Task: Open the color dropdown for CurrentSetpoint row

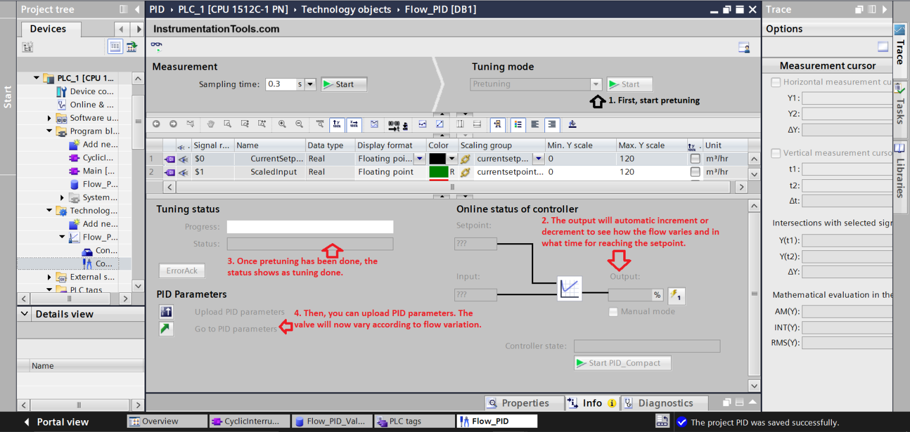Action: [452, 159]
